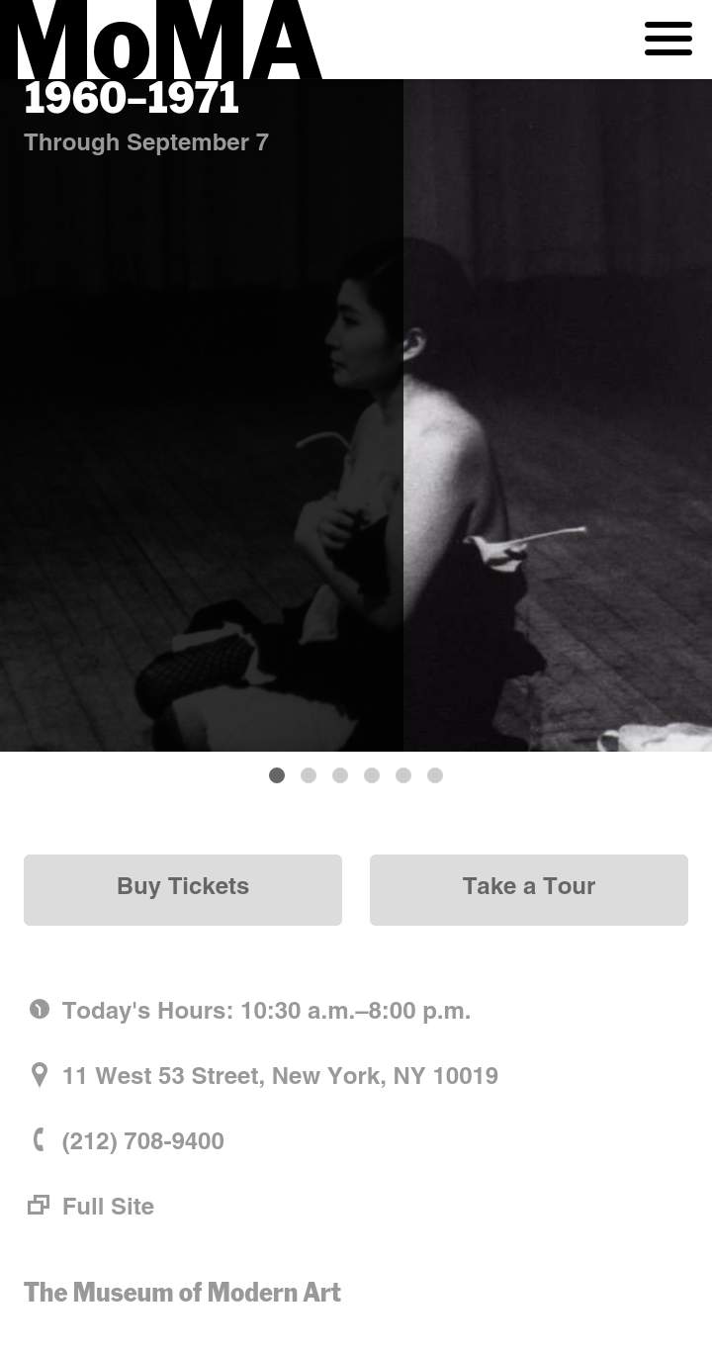Select the third carousel dot
The height and width of the screenshot is (1352, 712).
click(340, 775)
